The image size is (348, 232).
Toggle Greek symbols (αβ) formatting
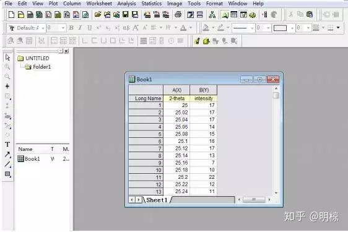click(126, 28)
